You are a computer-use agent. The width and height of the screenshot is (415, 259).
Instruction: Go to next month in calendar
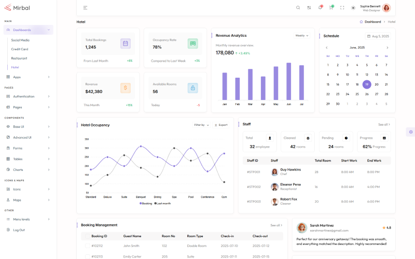387,48
